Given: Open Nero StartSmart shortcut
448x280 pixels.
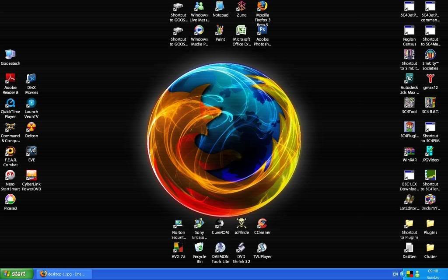Looking at the screenshot, I should 10,175.
